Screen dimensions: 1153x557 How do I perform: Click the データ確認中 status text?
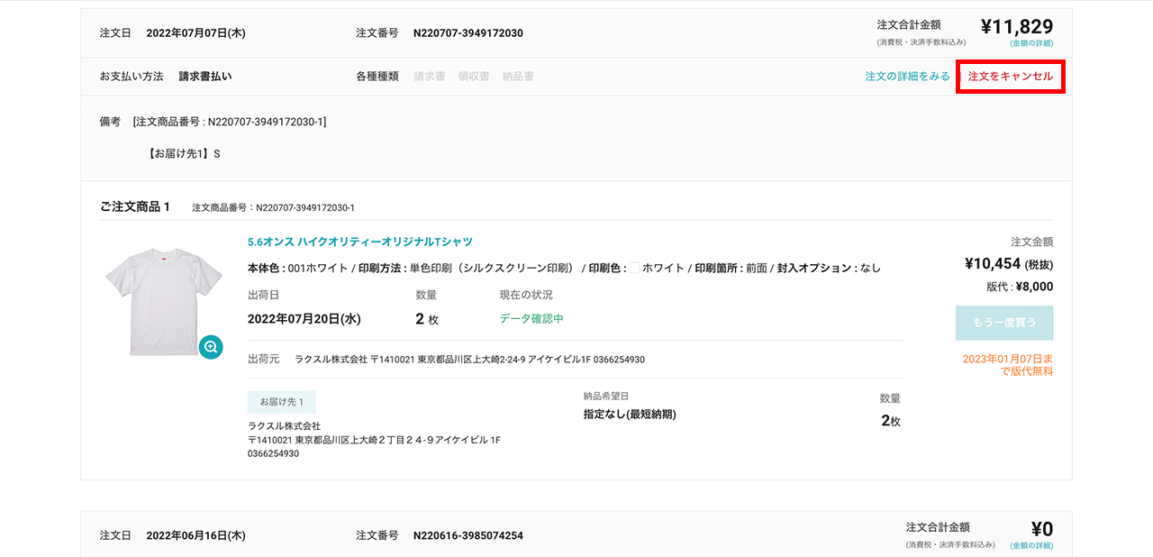point(532,319)
